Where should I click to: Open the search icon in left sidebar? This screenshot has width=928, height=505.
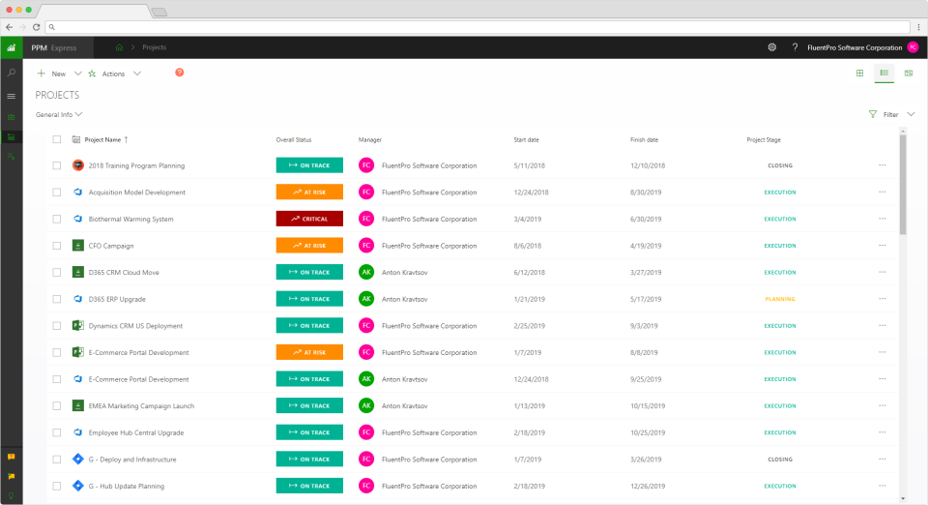[x=12, y=73]
